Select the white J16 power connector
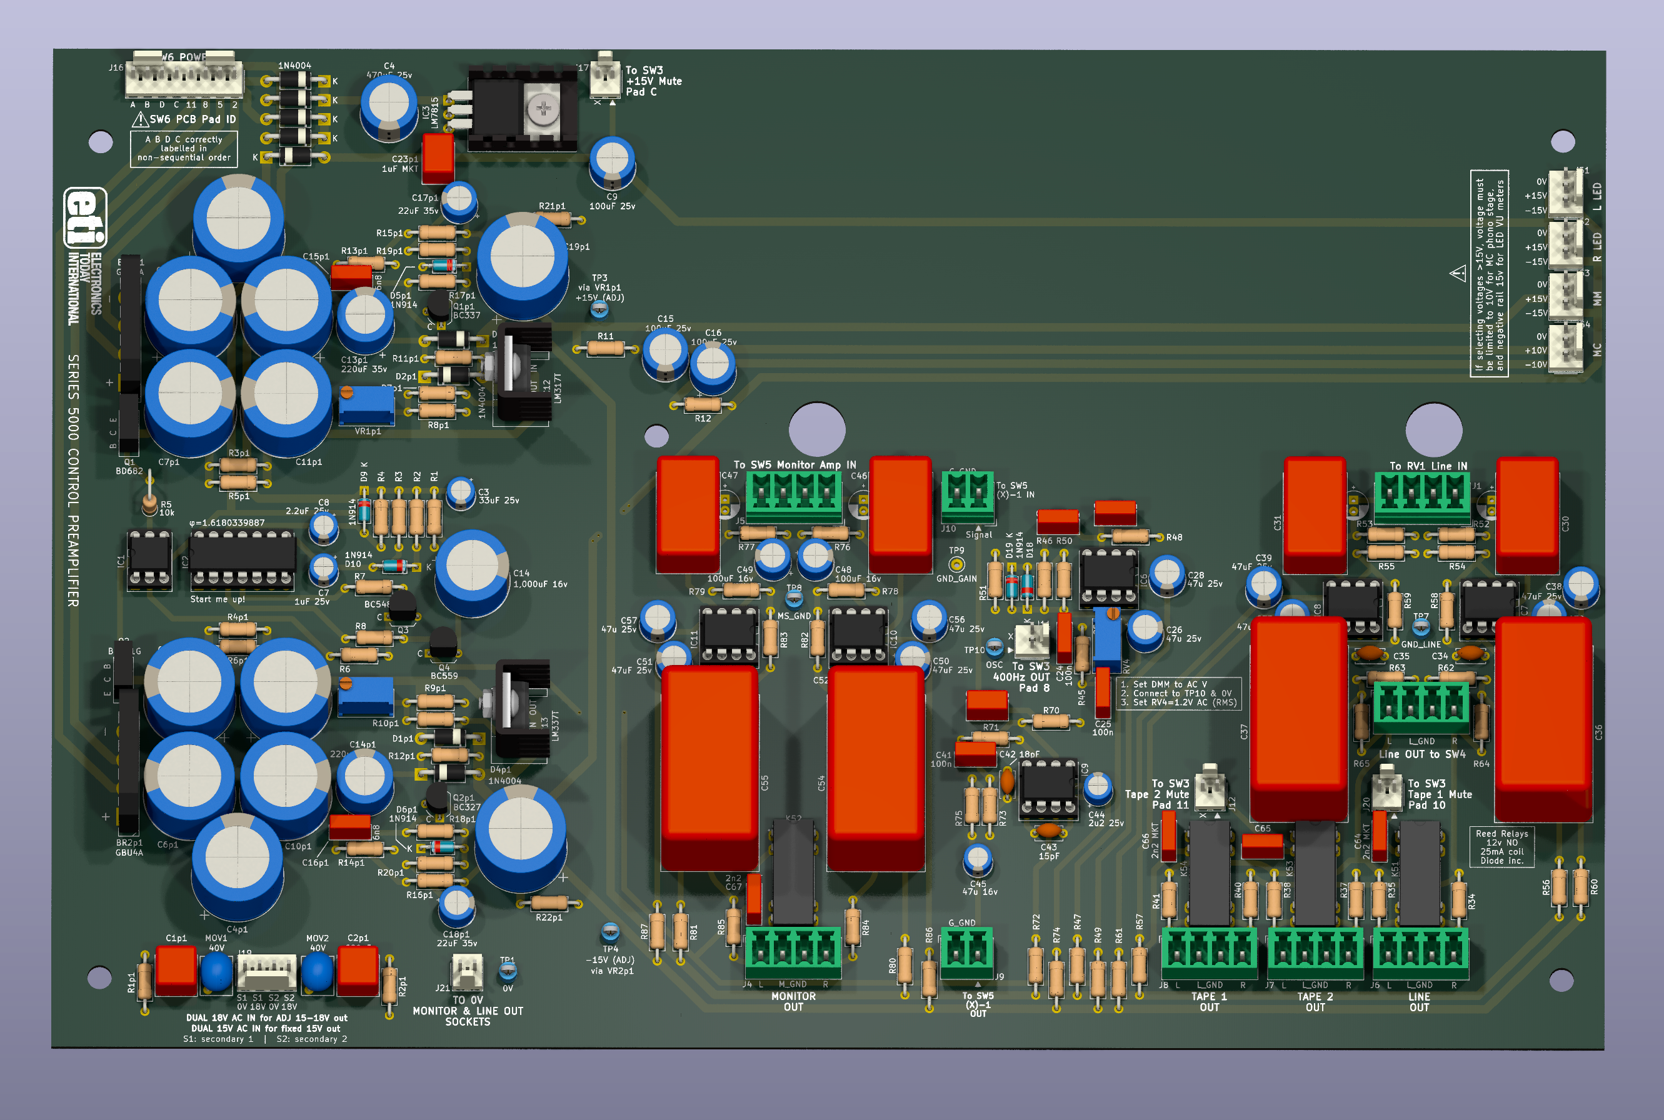 tap(184, 74)
